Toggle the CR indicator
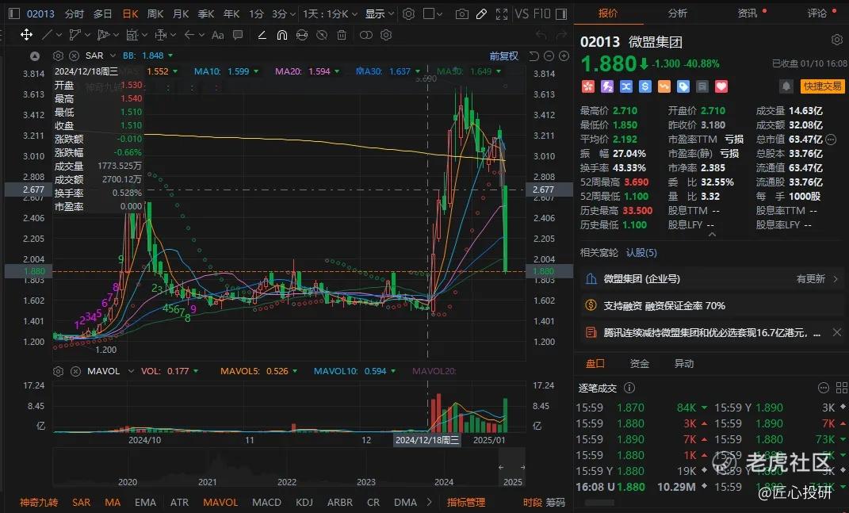The width and height of the screenshot is (849, 513). [373, 503]
